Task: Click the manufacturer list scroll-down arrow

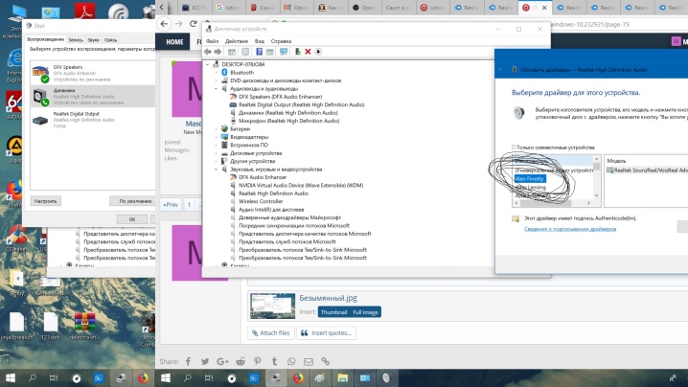Action: (596, 195)
